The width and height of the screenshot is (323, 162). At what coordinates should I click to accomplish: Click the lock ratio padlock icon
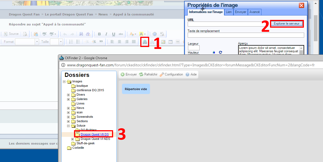pos(214,52)
